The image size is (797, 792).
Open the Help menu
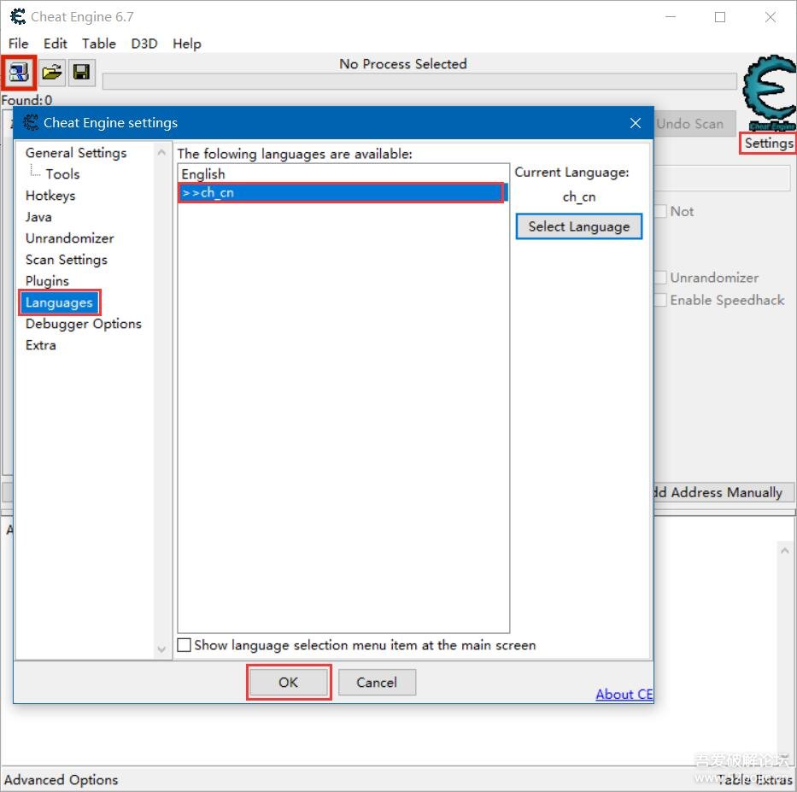(187, 44)
